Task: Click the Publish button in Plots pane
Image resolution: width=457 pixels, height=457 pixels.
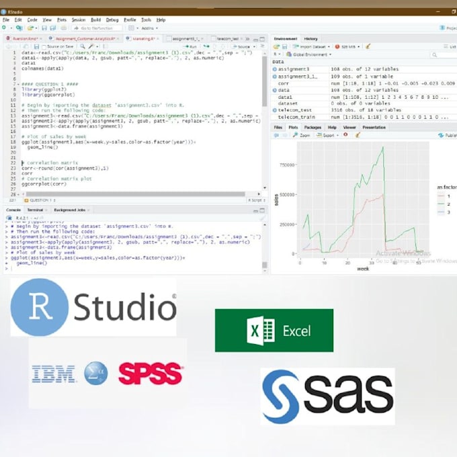Action: 448,135
